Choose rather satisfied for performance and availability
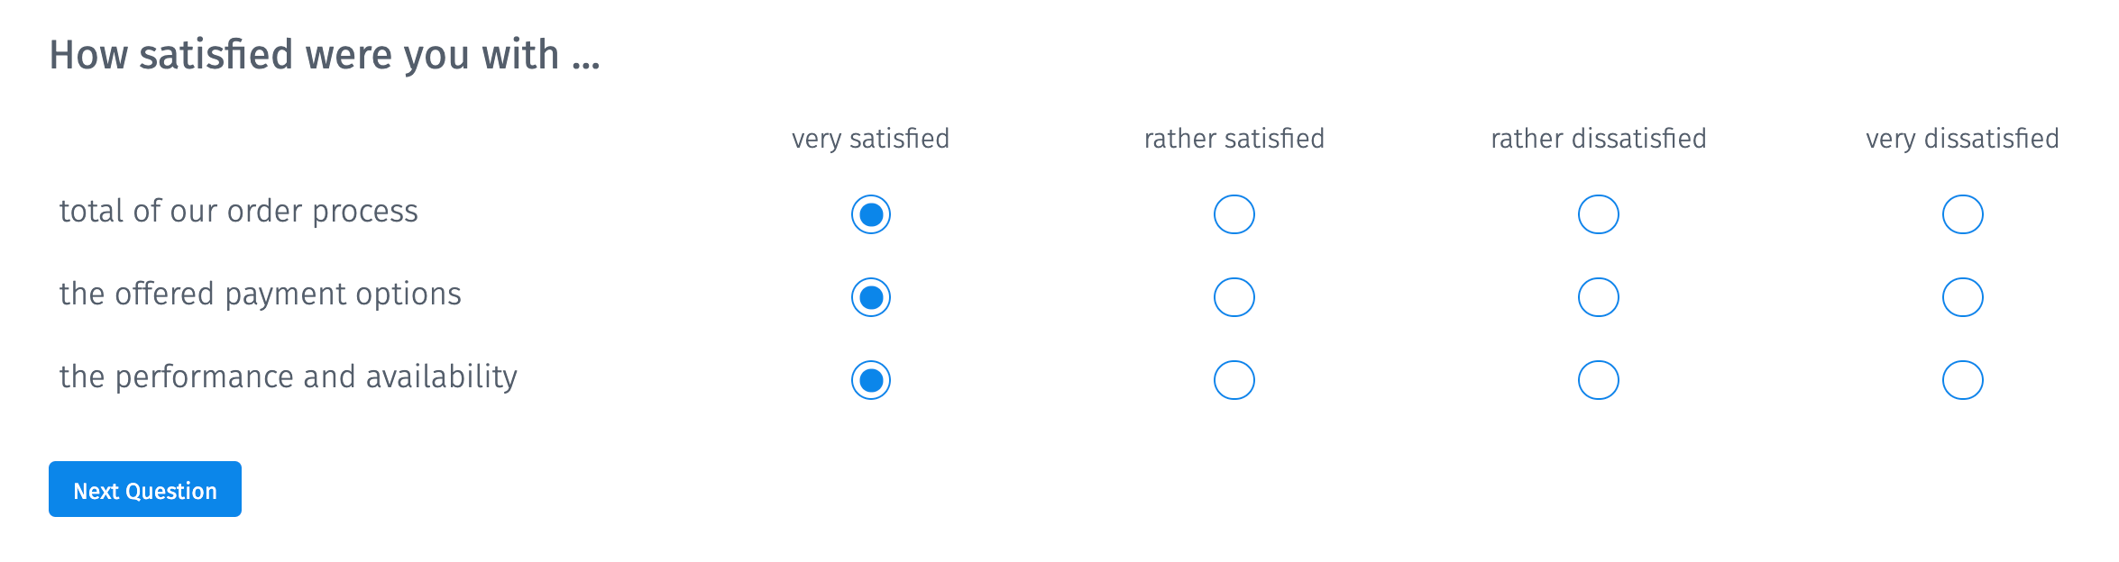The height and width of the screenshot is (562, 2119). click(1234, 380)
